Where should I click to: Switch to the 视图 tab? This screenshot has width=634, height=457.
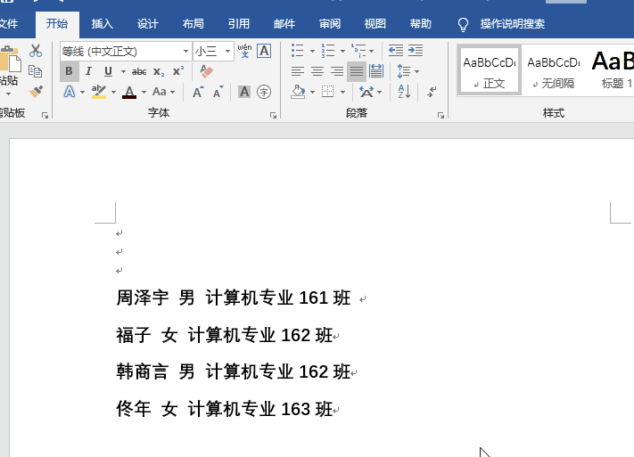click(x=375, y=24)
